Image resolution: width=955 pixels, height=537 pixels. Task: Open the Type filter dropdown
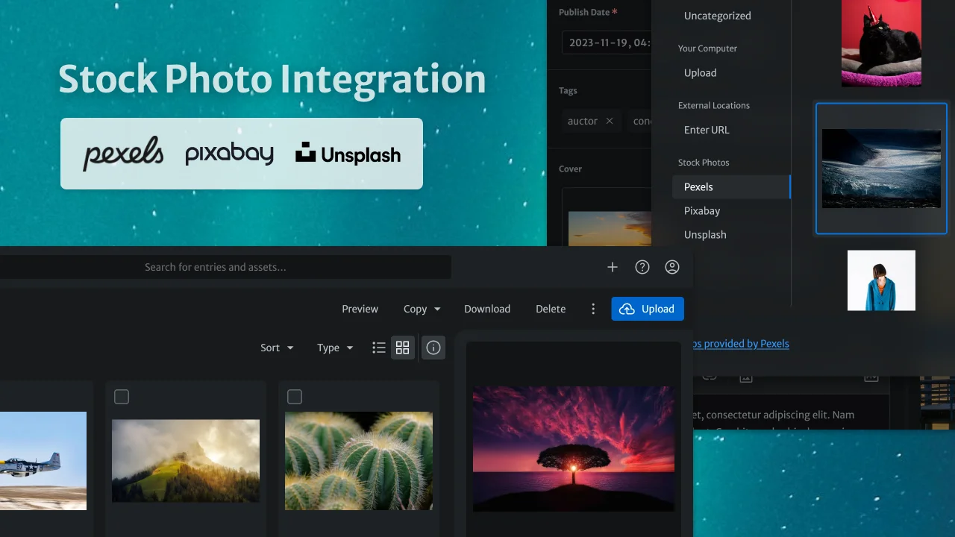(x=334, y=348)
